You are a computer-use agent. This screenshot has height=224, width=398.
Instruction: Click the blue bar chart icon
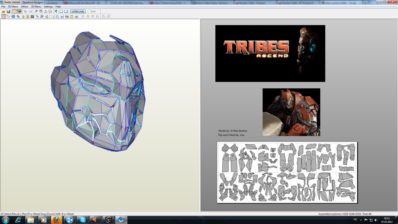(67, 16)
